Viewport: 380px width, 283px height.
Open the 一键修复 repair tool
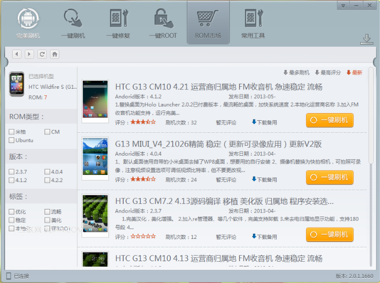[118, 23]
